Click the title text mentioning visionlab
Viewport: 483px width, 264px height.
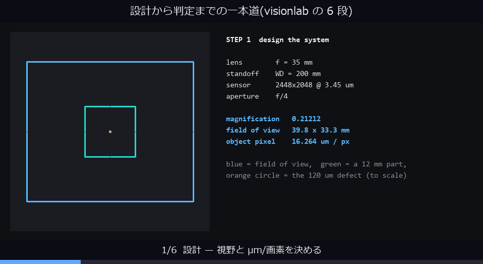tap(241, 11)
